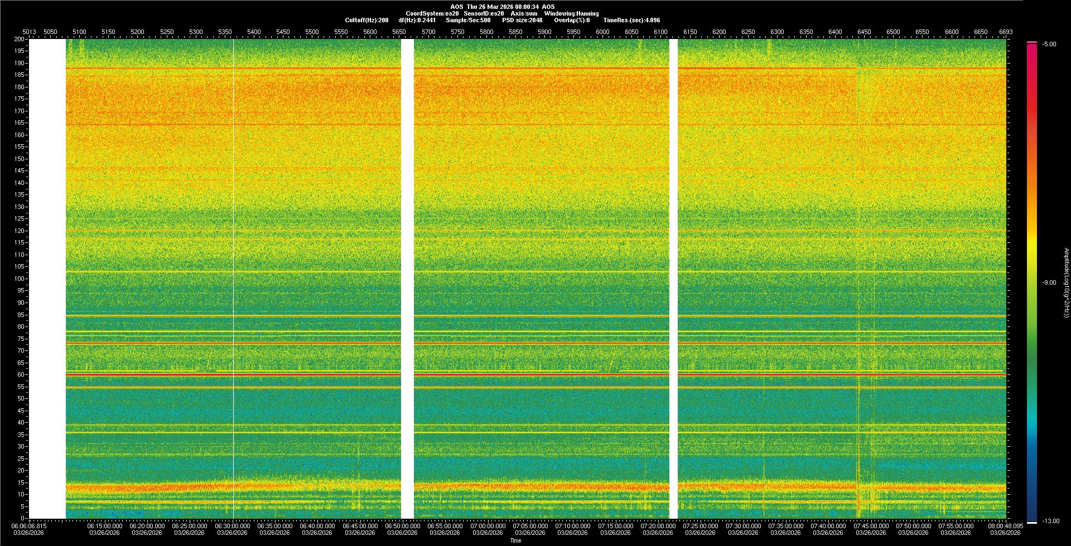This screenshot has width=1071, height=546.
Task: Click the 100 Hz frequency axis label
Action: (x=20, y=279)
